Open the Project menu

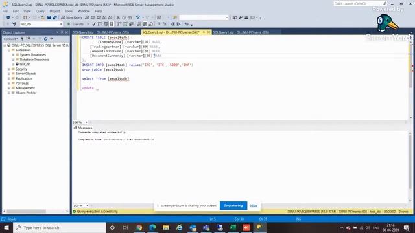54,11
